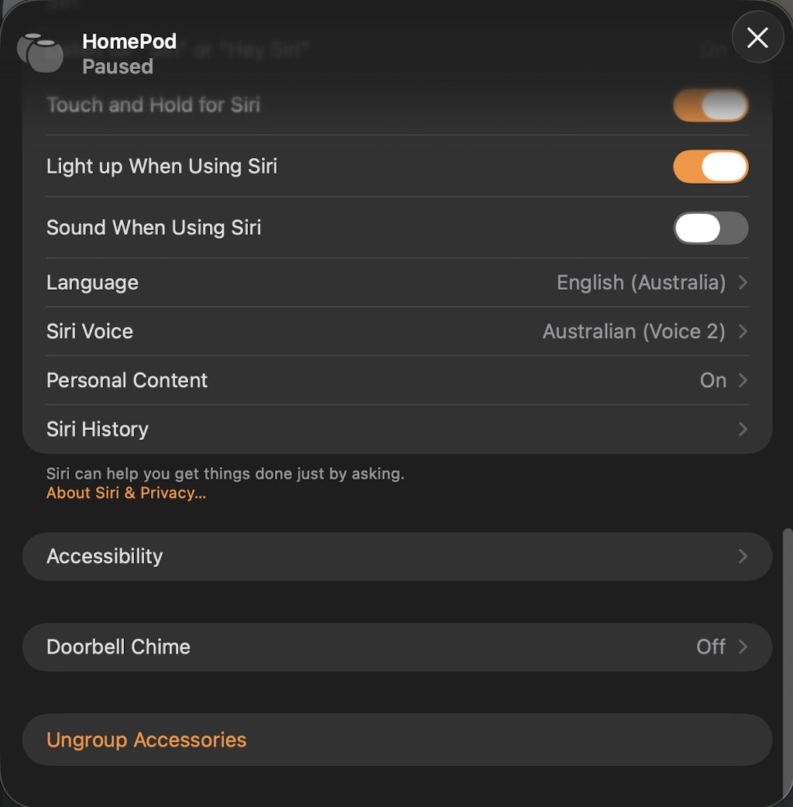
Task: Close the HomePod settings panel
Action: pyautogui.click(x=757, y=38)
